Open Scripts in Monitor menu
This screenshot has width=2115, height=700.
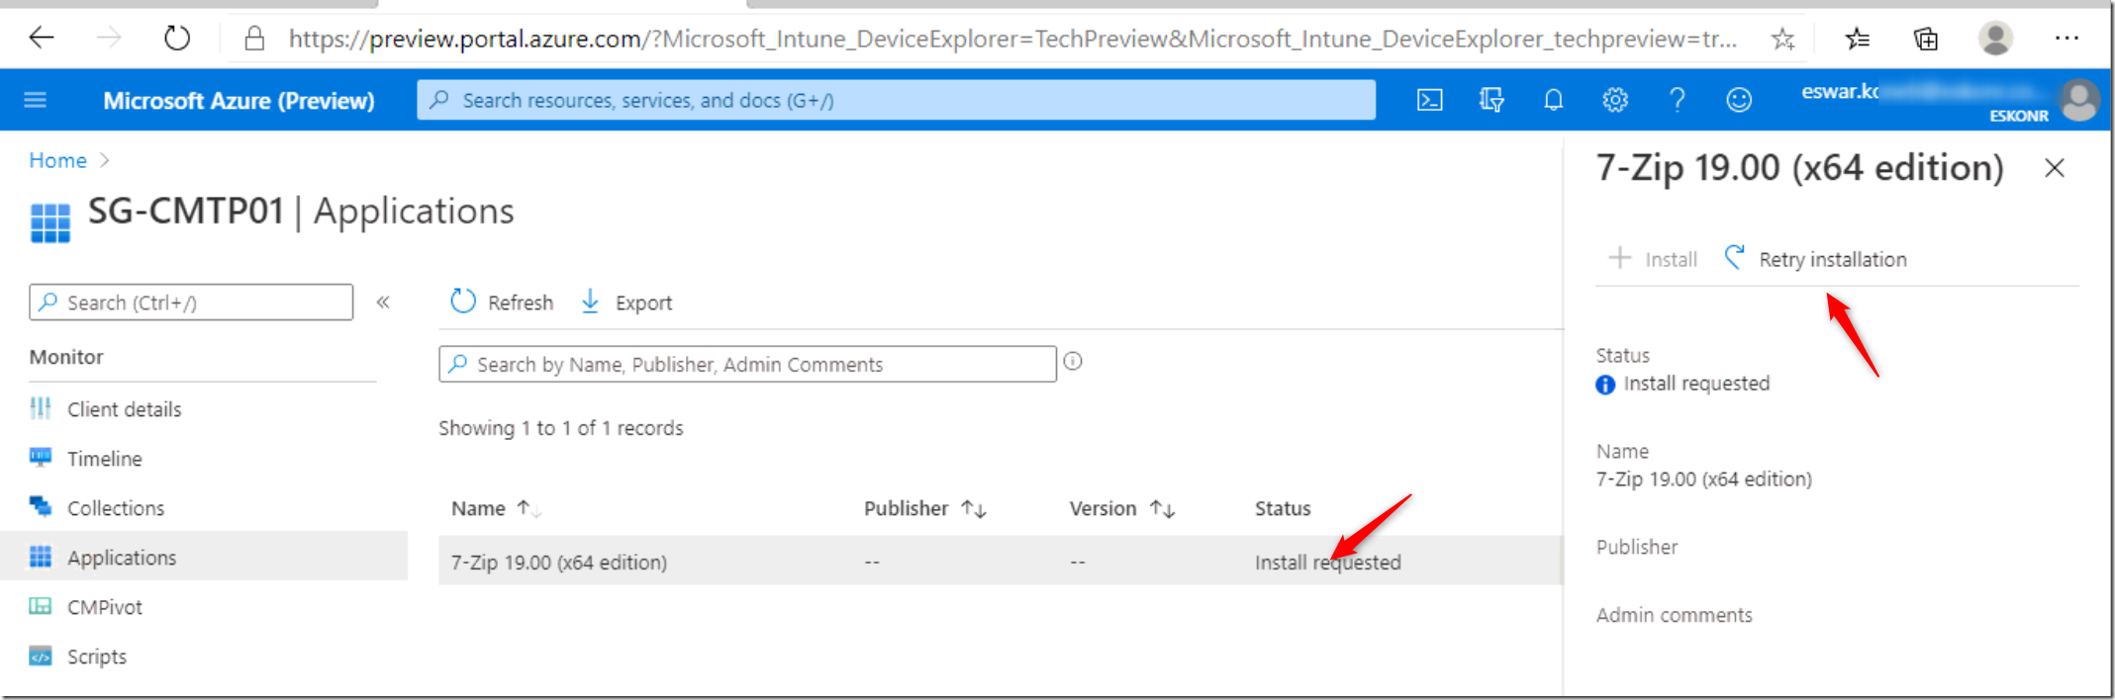click(96, 656)
